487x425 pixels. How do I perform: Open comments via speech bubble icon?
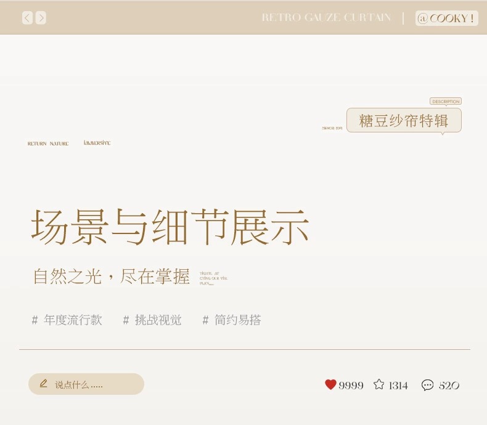point(427,385)
